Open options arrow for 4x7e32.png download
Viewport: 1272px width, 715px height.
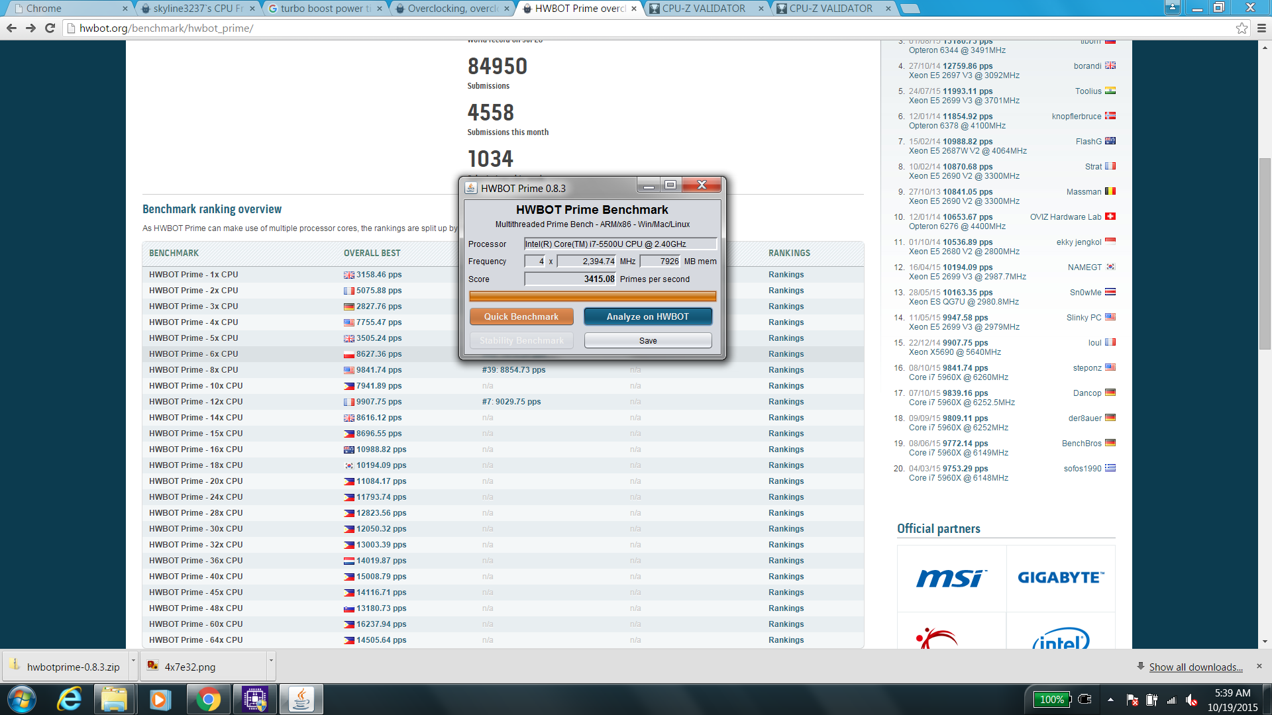270,665
